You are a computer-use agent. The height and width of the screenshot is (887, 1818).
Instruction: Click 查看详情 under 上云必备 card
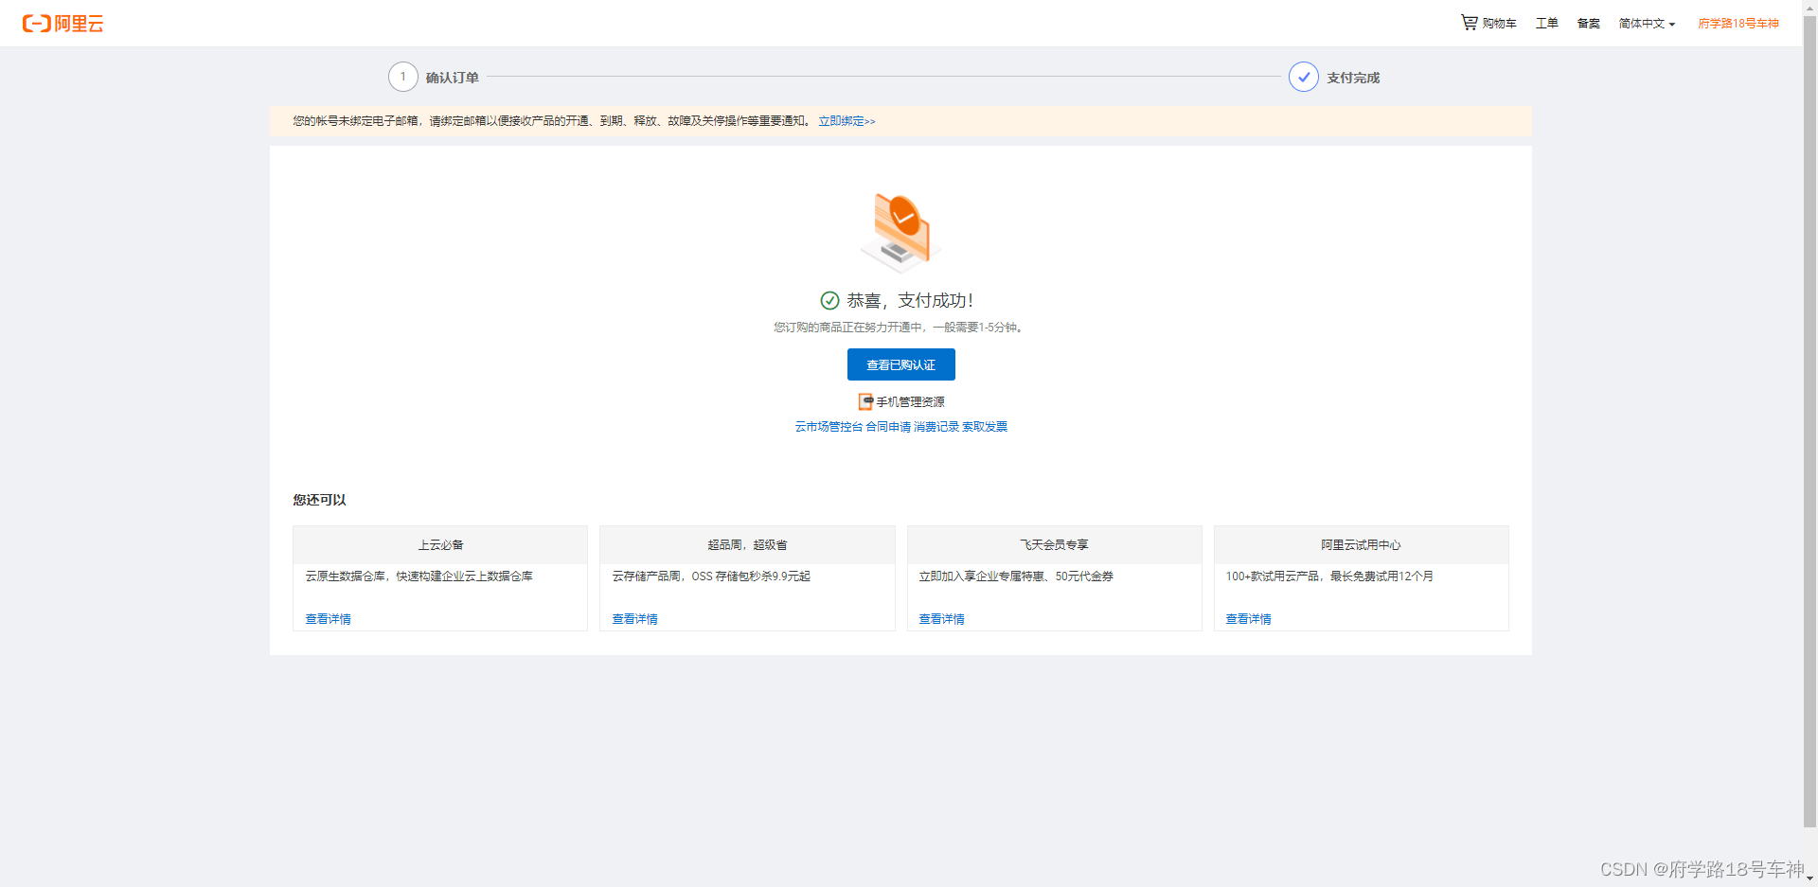[327, 619]
